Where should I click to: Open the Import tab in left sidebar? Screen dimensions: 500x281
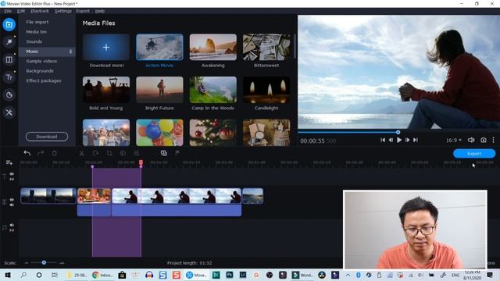click(x=9, y=24)
